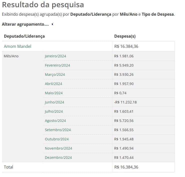The height and width of the screenshot is (177, 185).
Task: Select the Novembro/2024 month link
Action: [x=58, y=148]
